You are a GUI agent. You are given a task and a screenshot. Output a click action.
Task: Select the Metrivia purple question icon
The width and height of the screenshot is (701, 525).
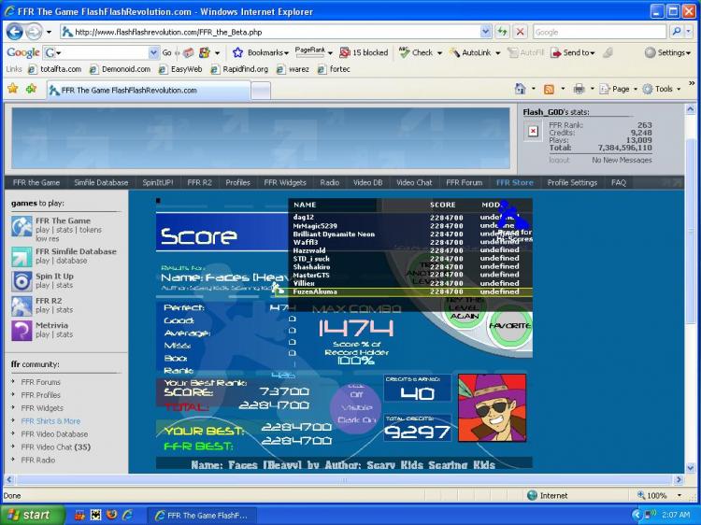click(21, 330)
